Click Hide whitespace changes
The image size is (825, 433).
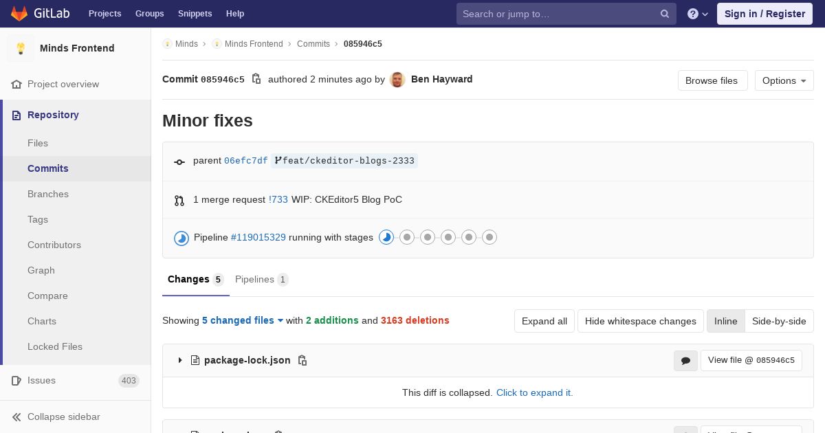pos(641,321)
